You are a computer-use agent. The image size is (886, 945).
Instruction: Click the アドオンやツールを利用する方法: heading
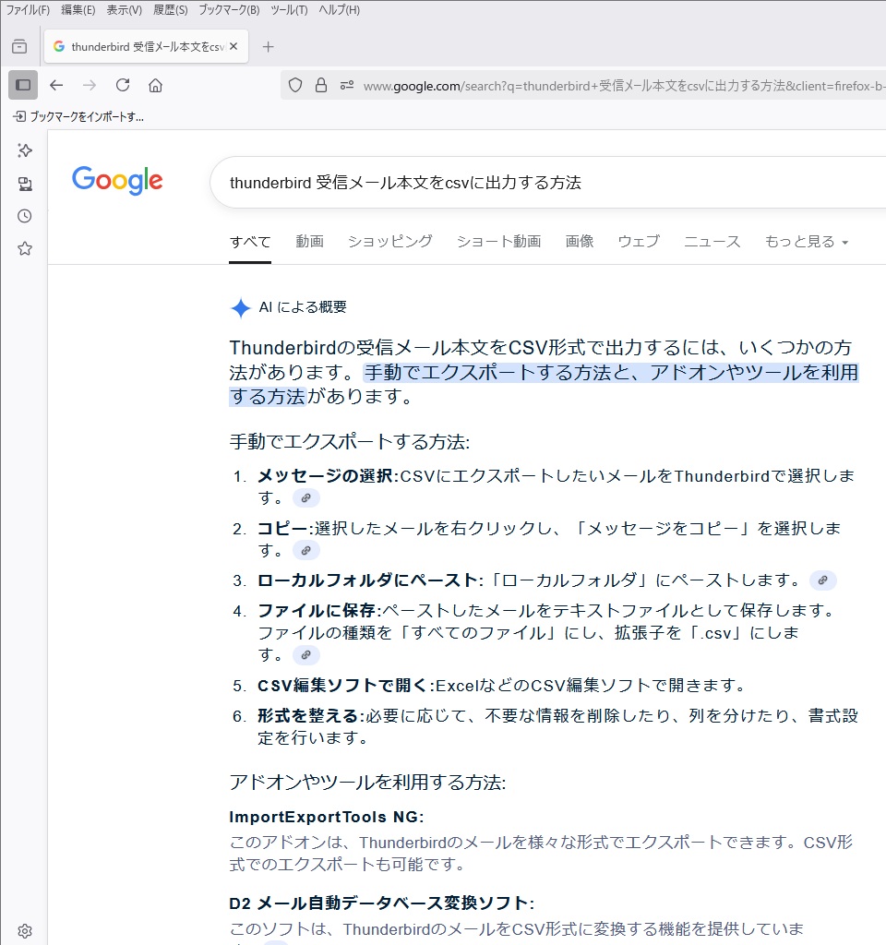tap(367, 783)
